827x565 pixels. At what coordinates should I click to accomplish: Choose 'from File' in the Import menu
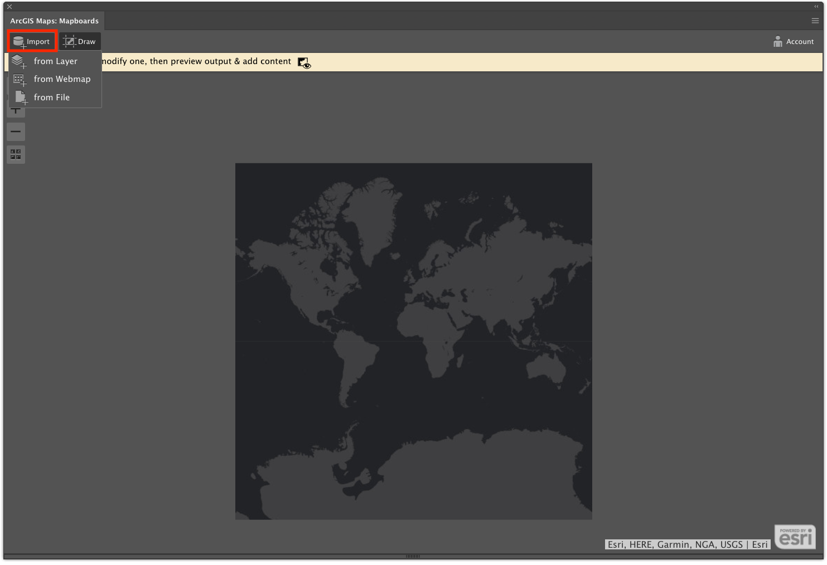click(55, 97)
